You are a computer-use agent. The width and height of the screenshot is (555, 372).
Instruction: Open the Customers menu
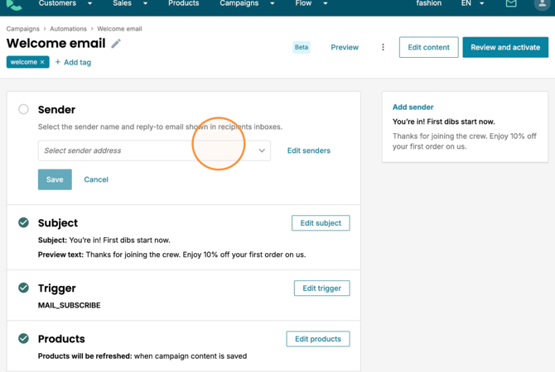(x=57, y=3)
